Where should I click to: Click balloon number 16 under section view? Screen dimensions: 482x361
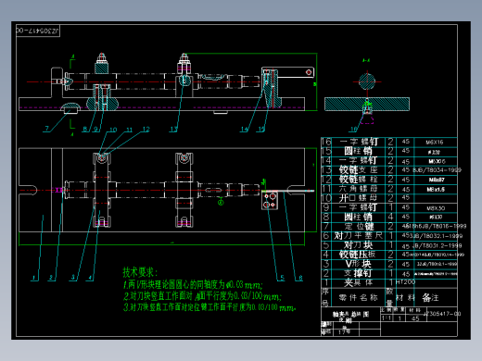354,129
